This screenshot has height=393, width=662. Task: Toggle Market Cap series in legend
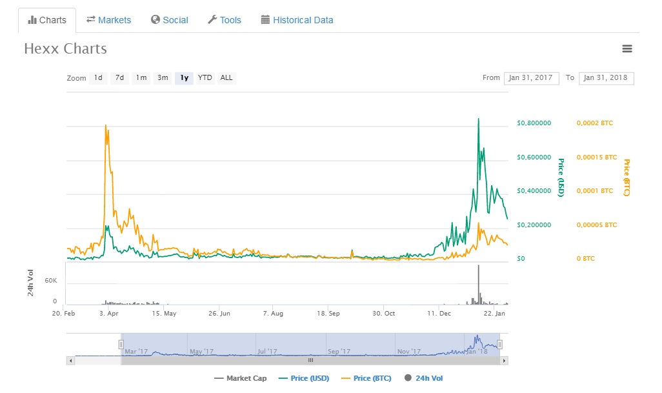click(x=241, y=378)
